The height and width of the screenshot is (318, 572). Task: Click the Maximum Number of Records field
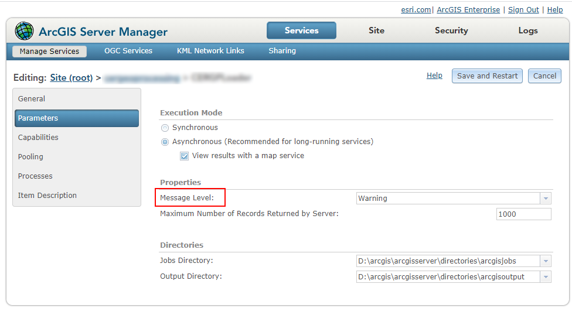coord(523,214)
